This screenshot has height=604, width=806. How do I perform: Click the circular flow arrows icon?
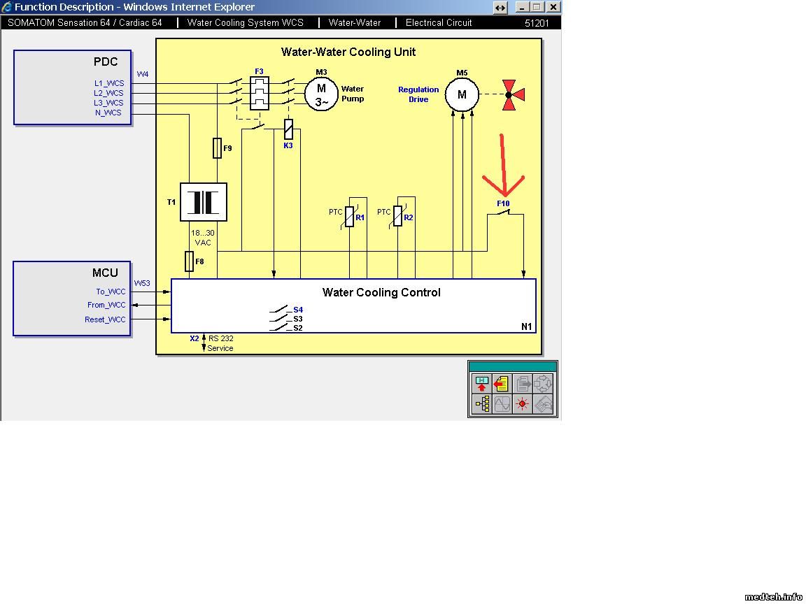coord(543,383)
